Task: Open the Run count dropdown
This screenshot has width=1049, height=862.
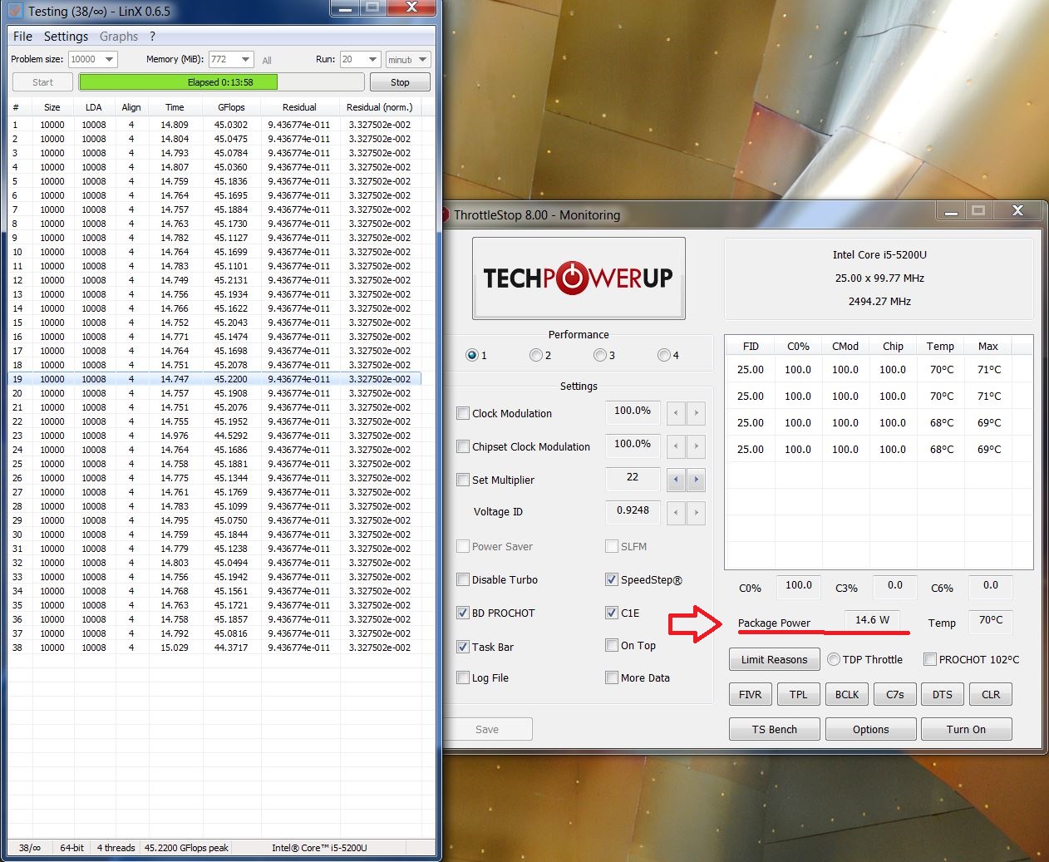Action: [360, 59]
